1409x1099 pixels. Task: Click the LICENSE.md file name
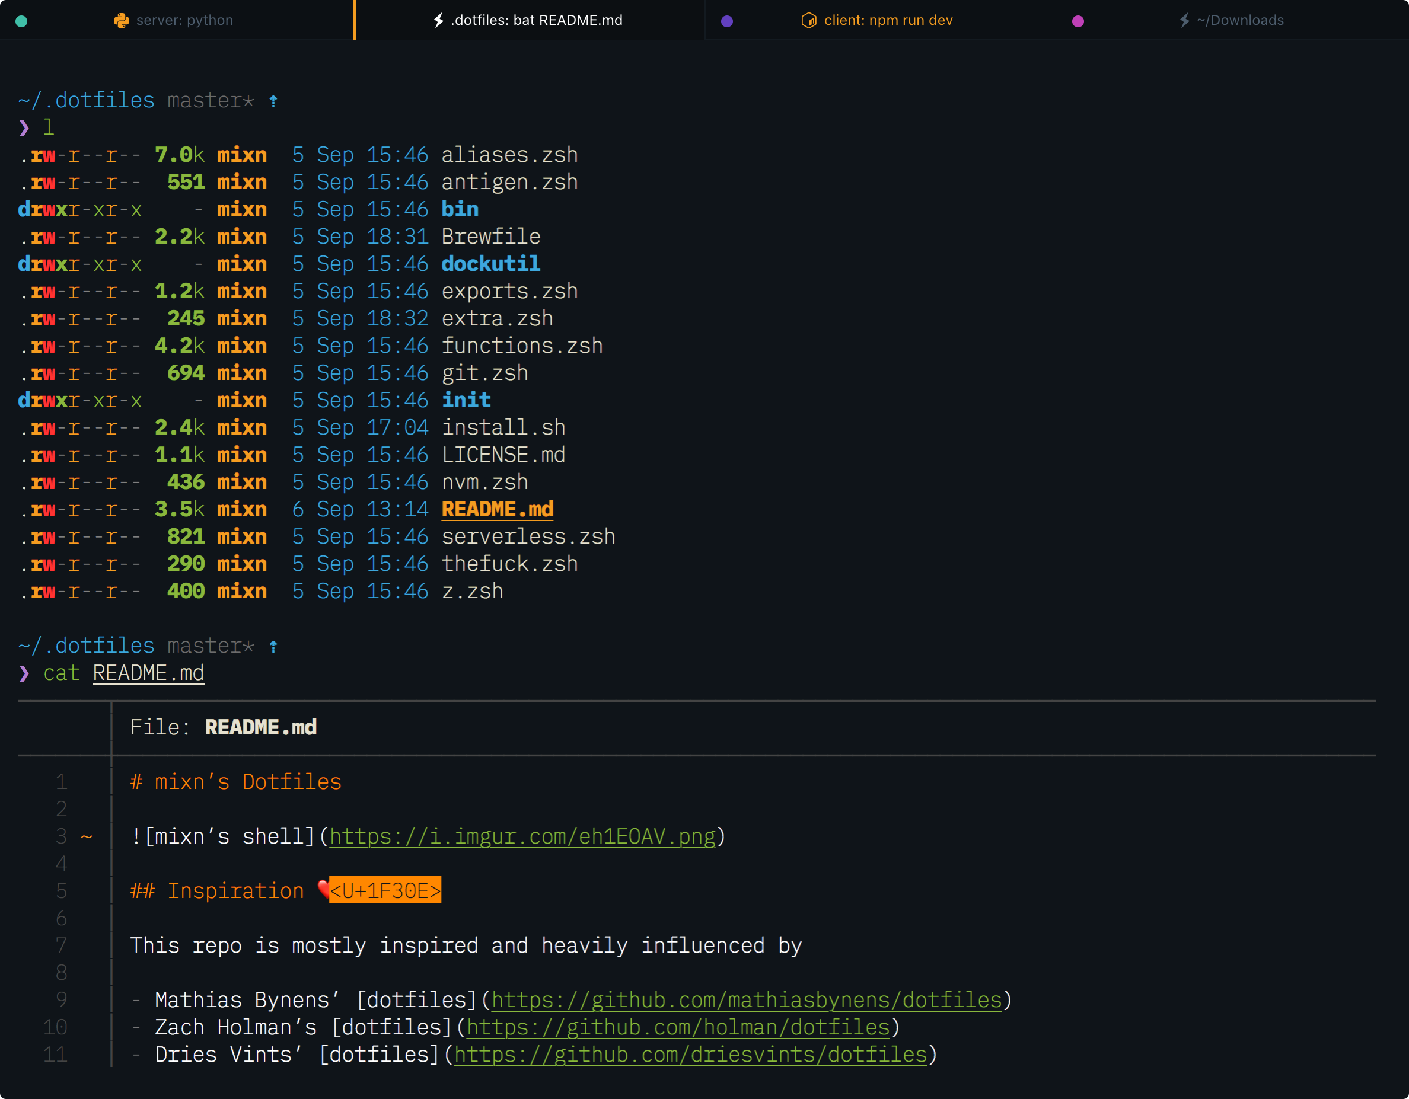point(504,455)
